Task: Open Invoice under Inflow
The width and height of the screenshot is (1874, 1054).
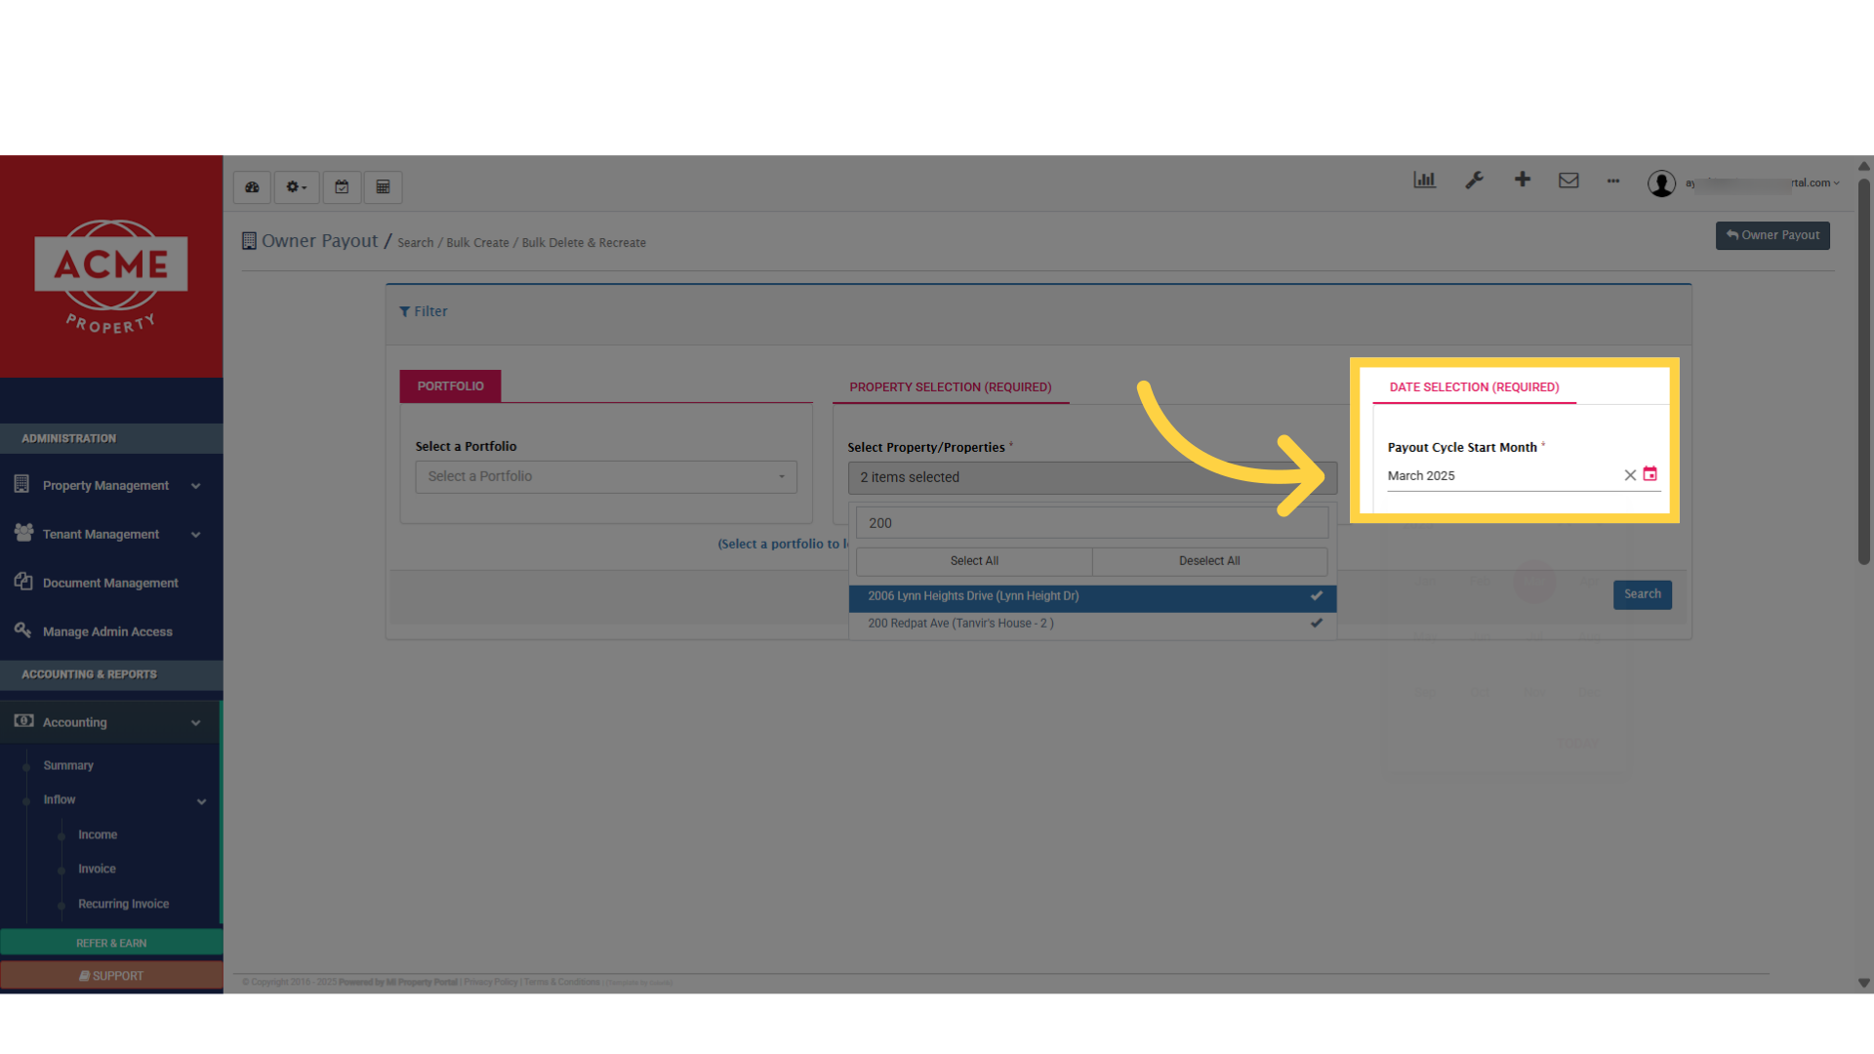Action: pos(97,870)
